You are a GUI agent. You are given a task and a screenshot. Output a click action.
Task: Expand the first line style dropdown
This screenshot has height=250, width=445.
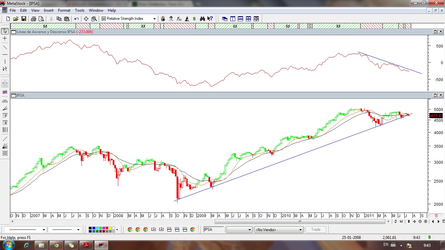(44, 230)
